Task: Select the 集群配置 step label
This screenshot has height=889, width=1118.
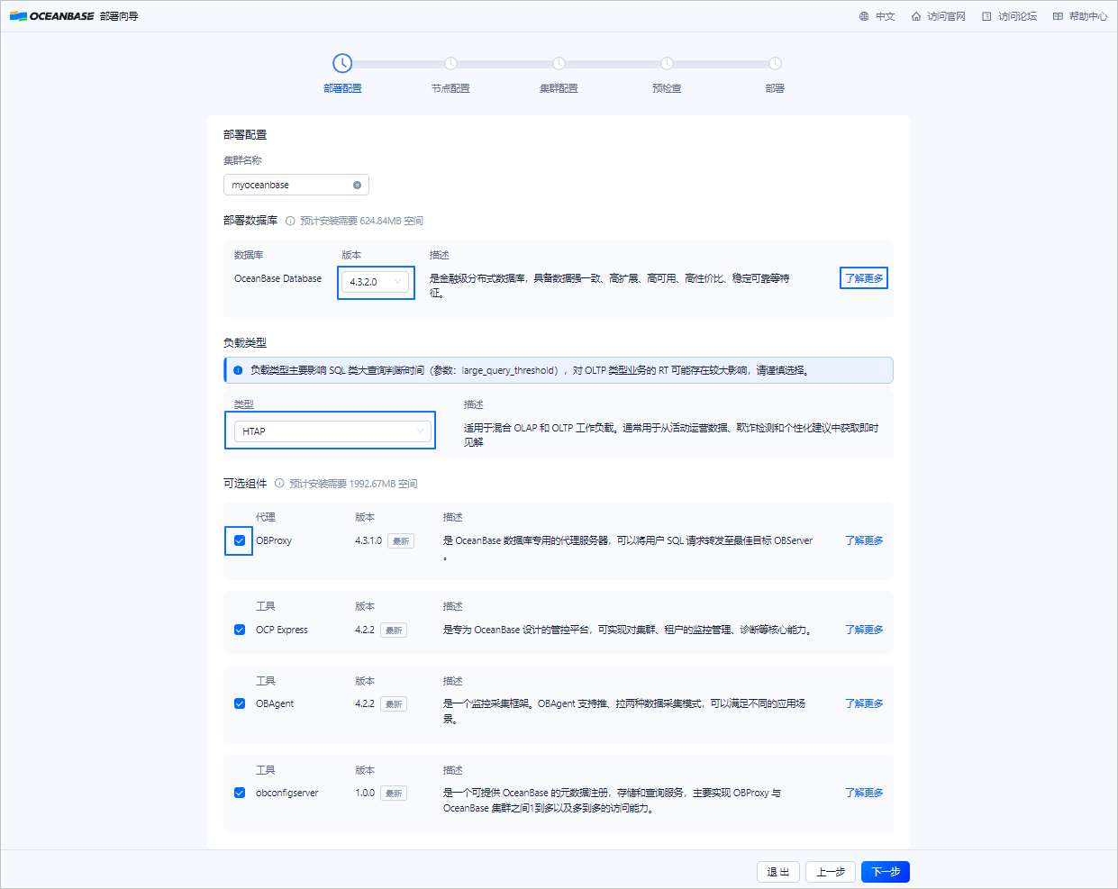Action: click(559, 88)
